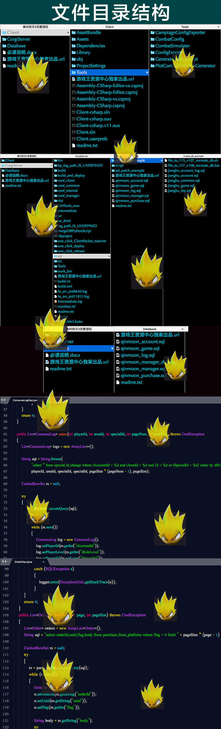Screen dimensions: 221x729
Task: Expand arrow on selected CorgiServer row
Action: point(52,165)
